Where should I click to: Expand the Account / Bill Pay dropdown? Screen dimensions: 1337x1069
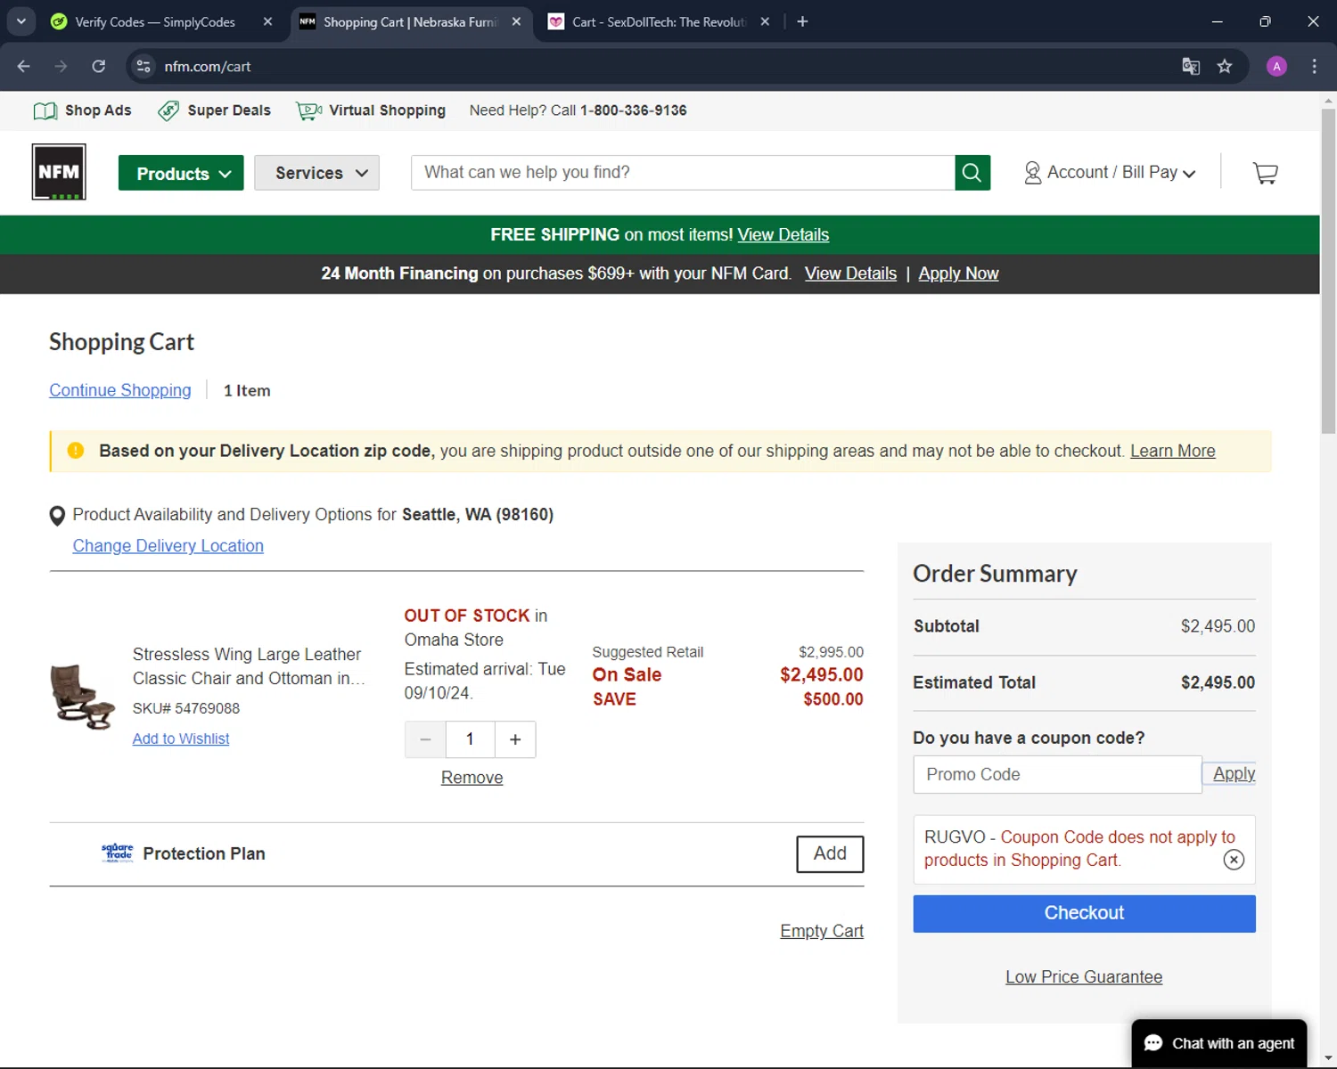1110,173
